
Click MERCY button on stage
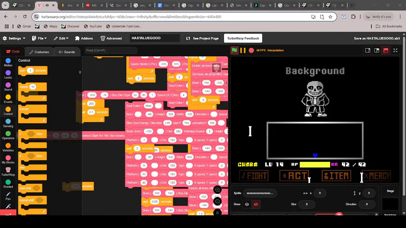click(x=377, y=176)
